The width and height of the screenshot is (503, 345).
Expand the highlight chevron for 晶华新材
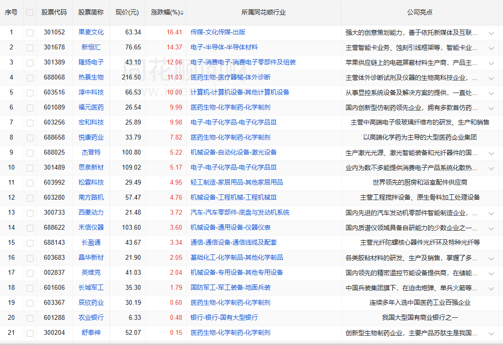click(491, 259)
